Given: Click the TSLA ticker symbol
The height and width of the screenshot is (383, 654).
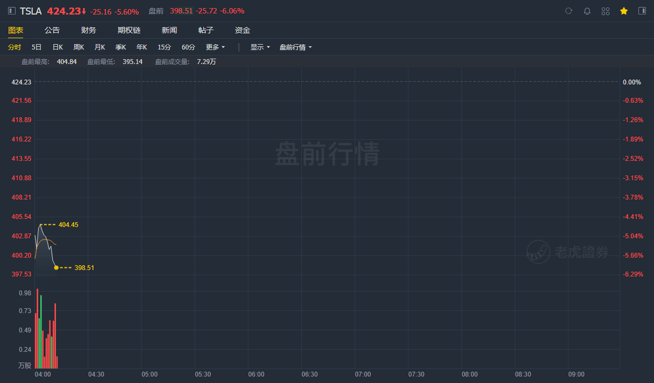Looking at the screenshot, I should click(31, 11).
